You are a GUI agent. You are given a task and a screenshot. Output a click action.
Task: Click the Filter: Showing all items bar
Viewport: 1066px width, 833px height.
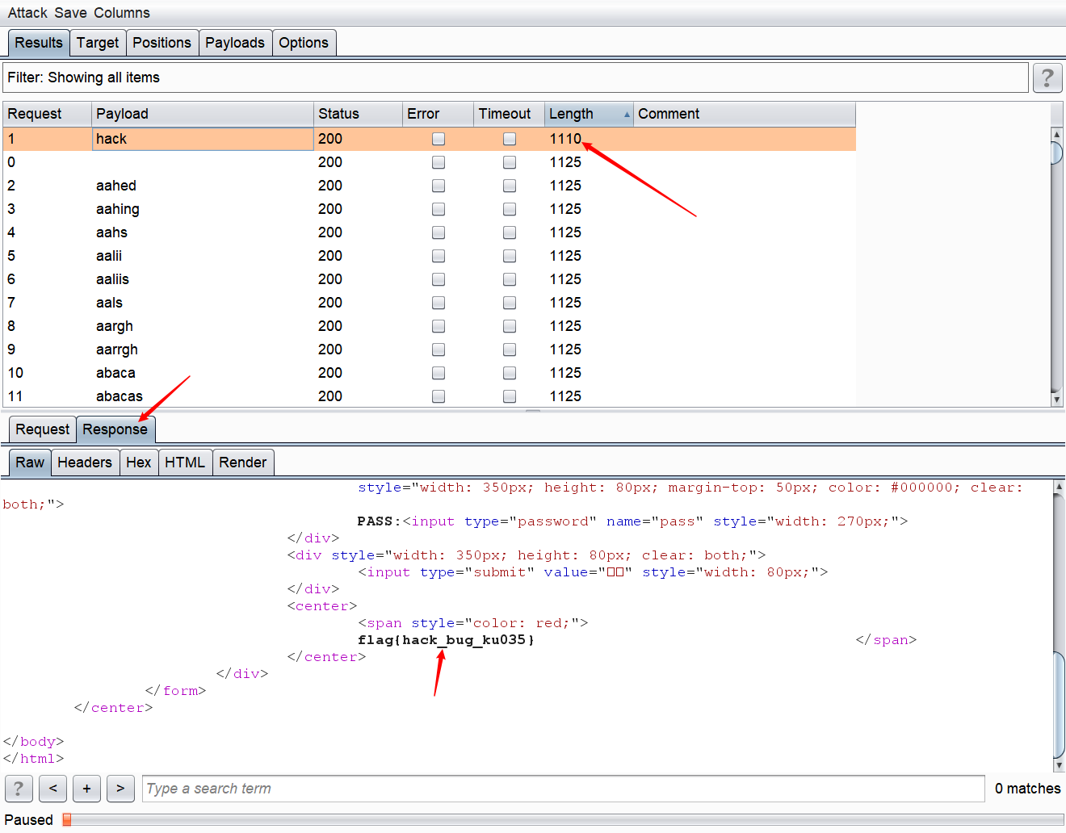click(515, 77)
